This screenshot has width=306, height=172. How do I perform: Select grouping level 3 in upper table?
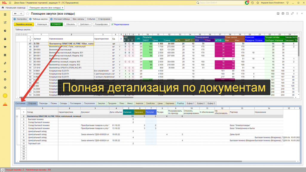(22, 35)
